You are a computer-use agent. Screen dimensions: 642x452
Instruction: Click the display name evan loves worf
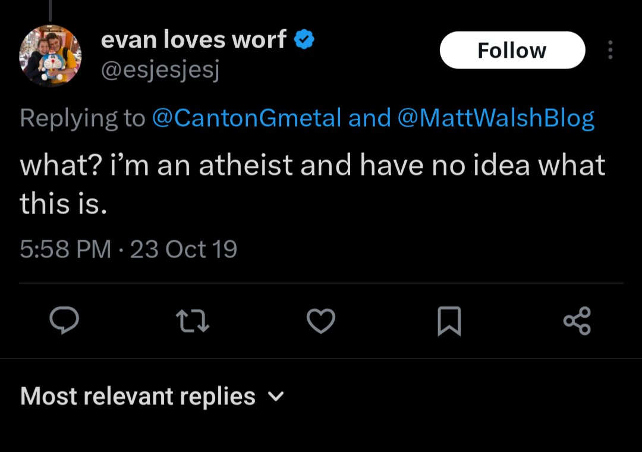[193, 40]
